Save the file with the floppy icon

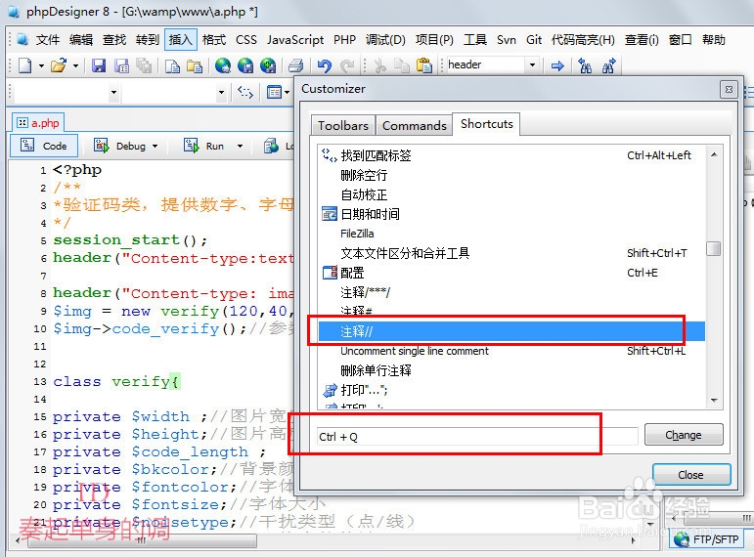tap(99, 65)
